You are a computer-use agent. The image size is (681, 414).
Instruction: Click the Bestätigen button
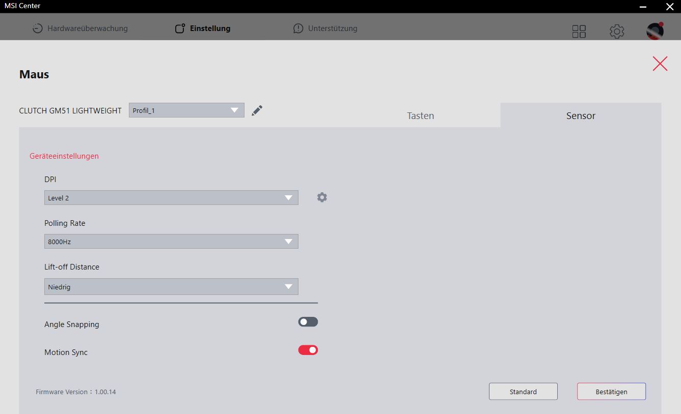611,392
